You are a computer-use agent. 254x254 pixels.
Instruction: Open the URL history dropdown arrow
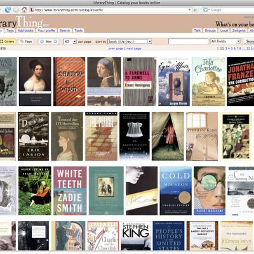(x=189, y=10)
